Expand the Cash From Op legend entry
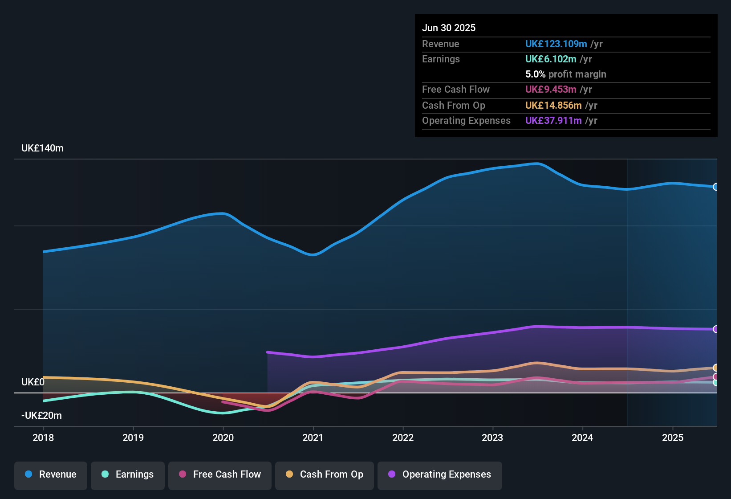The width and height of the screenshot is (731, 499). pyautogui.click(x=324, y=475)
